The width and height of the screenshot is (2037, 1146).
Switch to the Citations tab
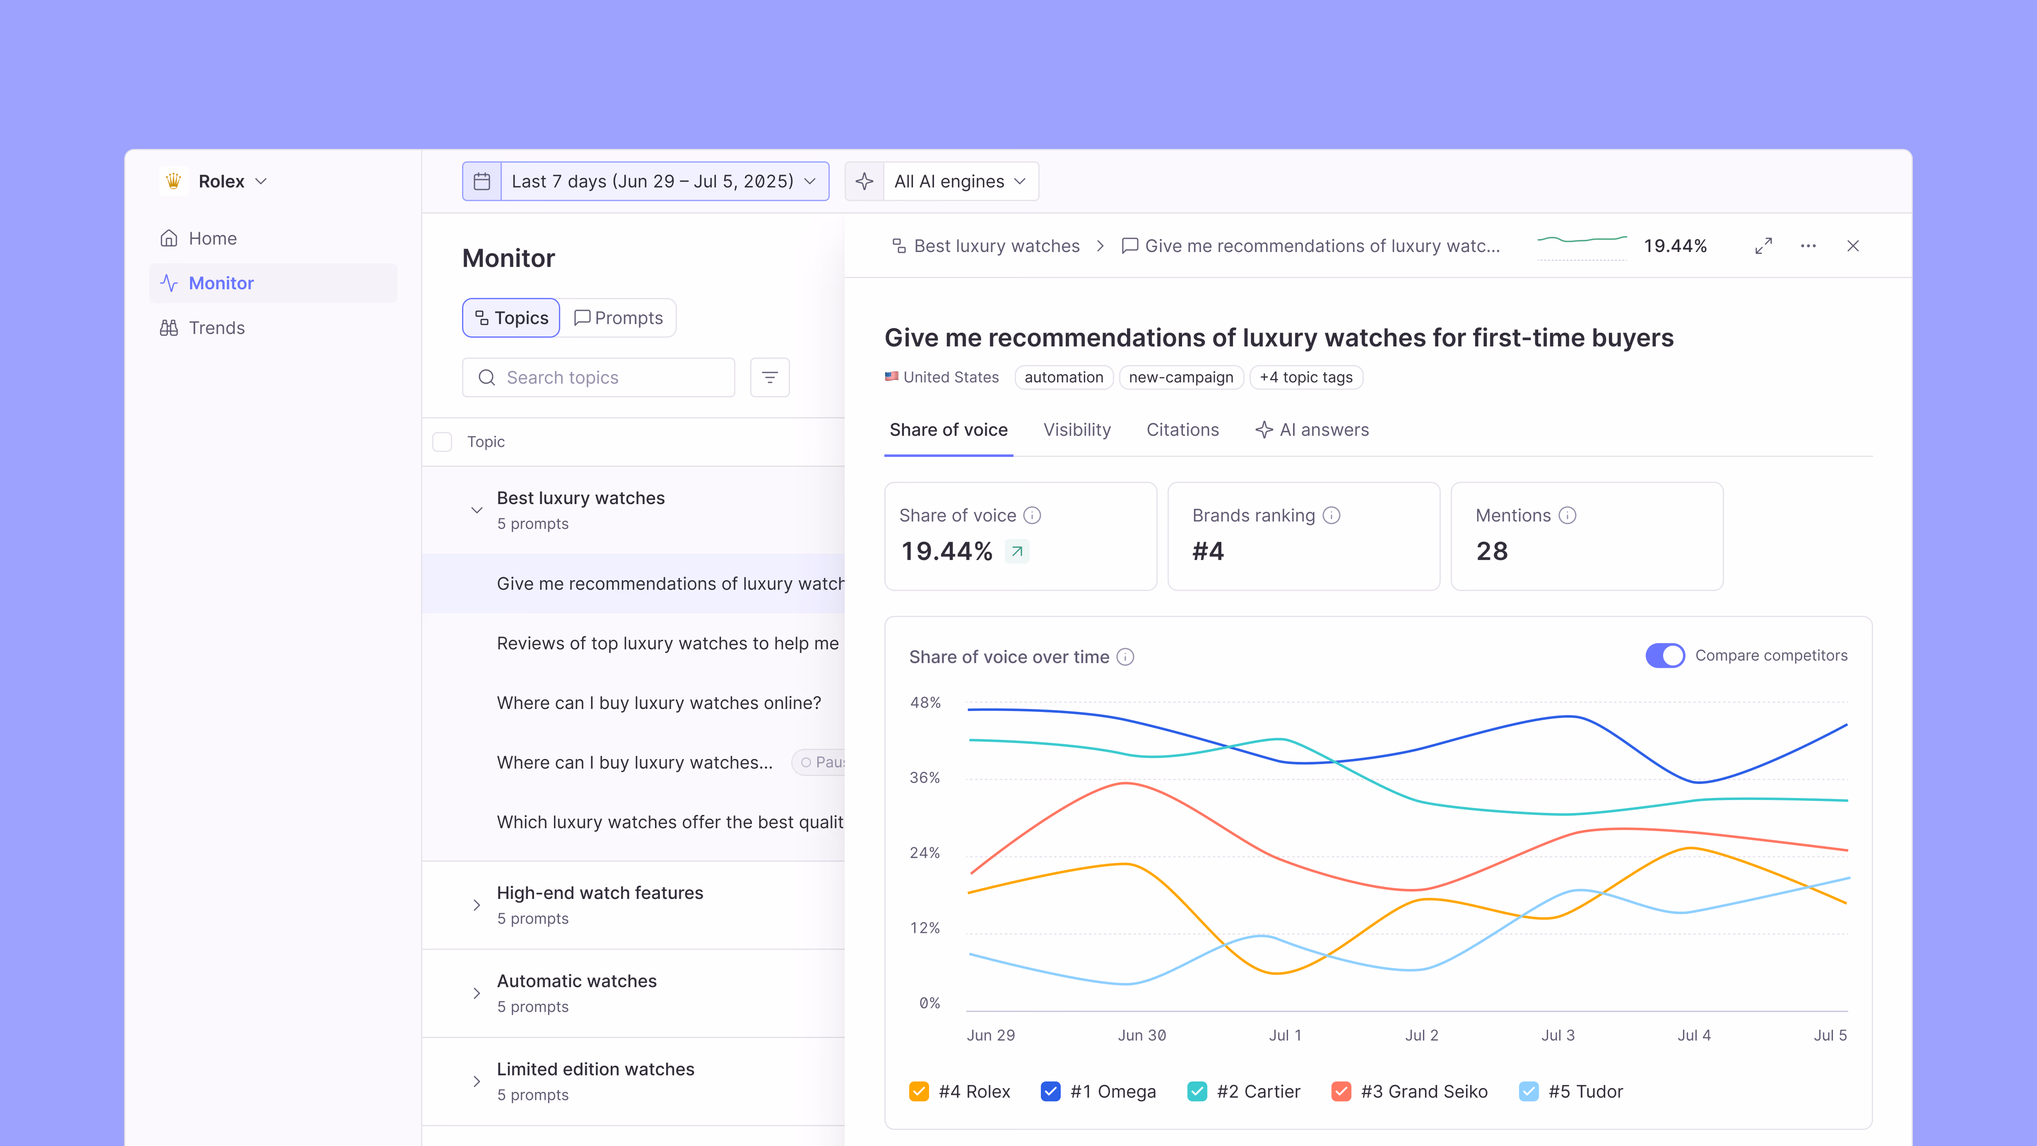(x=1182, y=430)
